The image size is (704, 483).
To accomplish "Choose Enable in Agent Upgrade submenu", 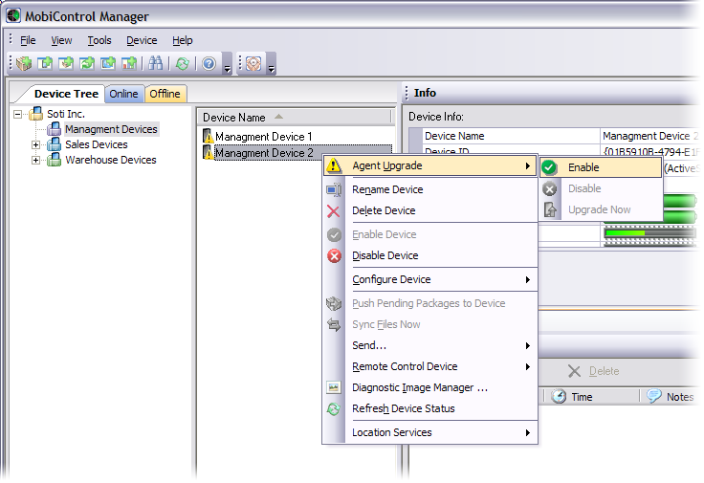I will pyautogui.click(x=601, y=167).
